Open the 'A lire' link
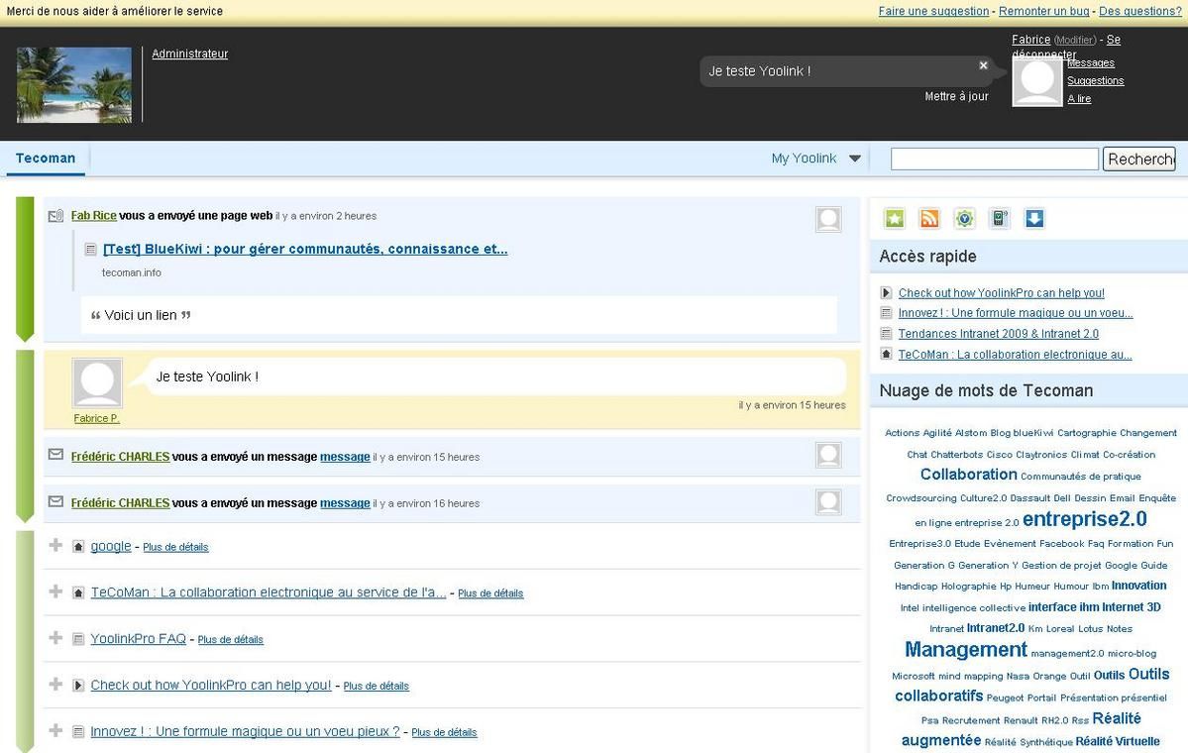 tap(1079, 98)
